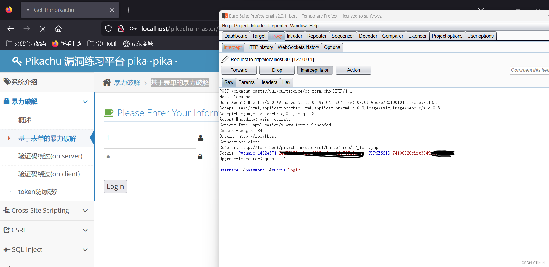Open the Burp menu in Burp Suite

pyautogui.click(x=227, y=26)
